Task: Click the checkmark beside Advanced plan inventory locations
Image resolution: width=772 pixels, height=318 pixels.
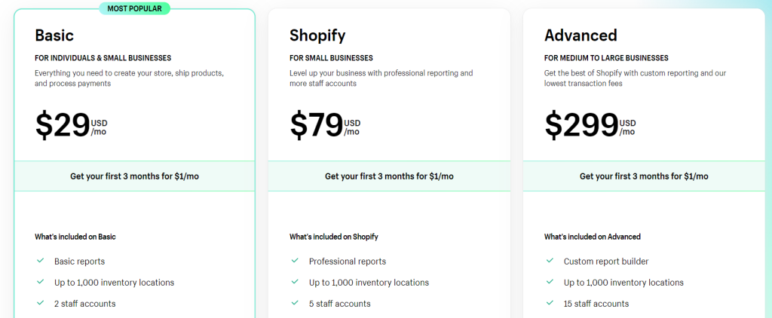Action: [x=550, y=282]
